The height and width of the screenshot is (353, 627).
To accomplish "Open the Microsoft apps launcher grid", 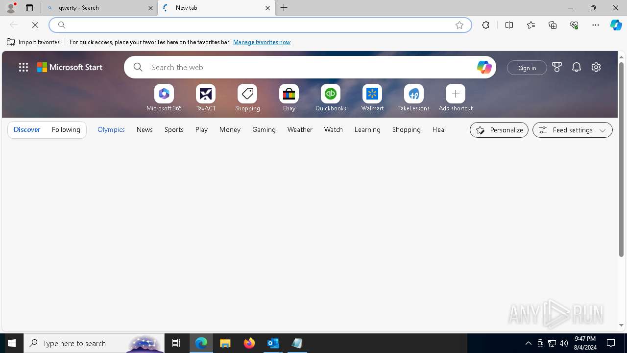I will click(x=24, y=67).
